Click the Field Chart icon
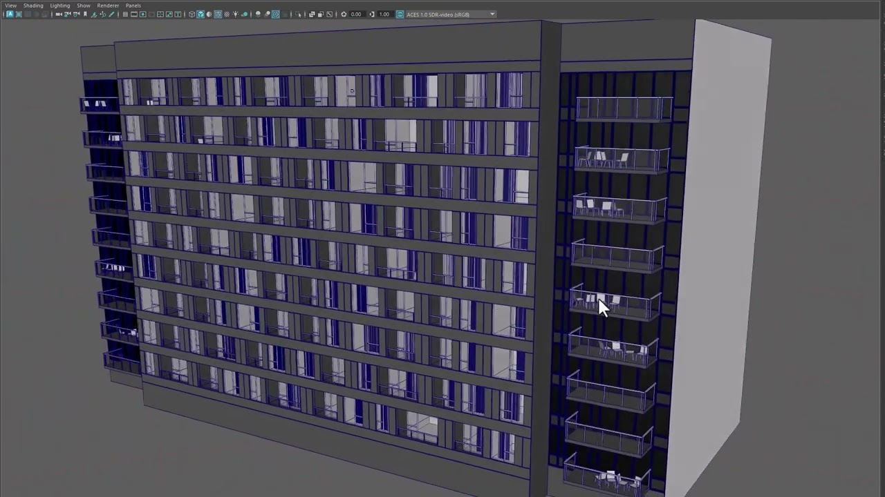The image size is (885, 497). point(160,14)
